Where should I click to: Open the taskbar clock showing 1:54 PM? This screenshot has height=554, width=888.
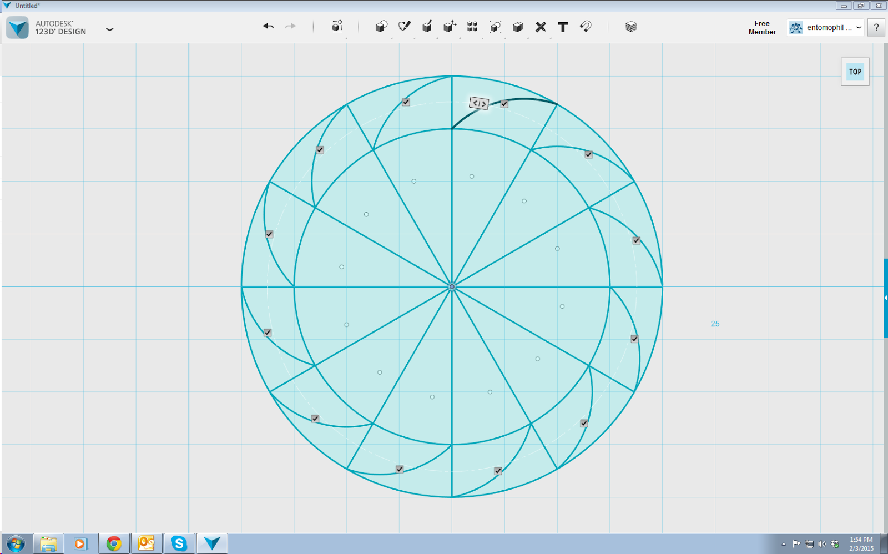[x=861, y=544]
